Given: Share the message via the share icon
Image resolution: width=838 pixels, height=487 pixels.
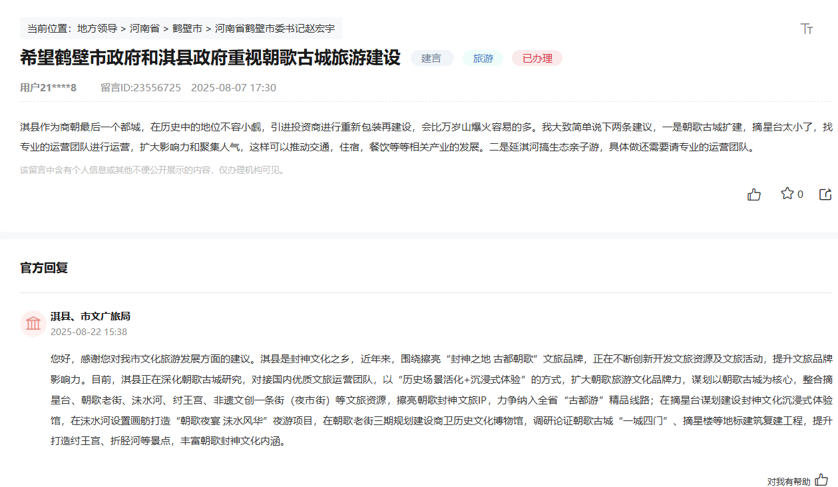Looking at the screenshot, I should tap(825, 193).
